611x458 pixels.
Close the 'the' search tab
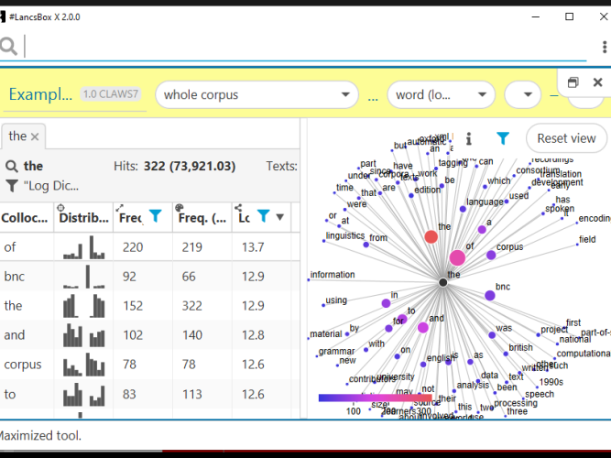[x=35, y=136]
